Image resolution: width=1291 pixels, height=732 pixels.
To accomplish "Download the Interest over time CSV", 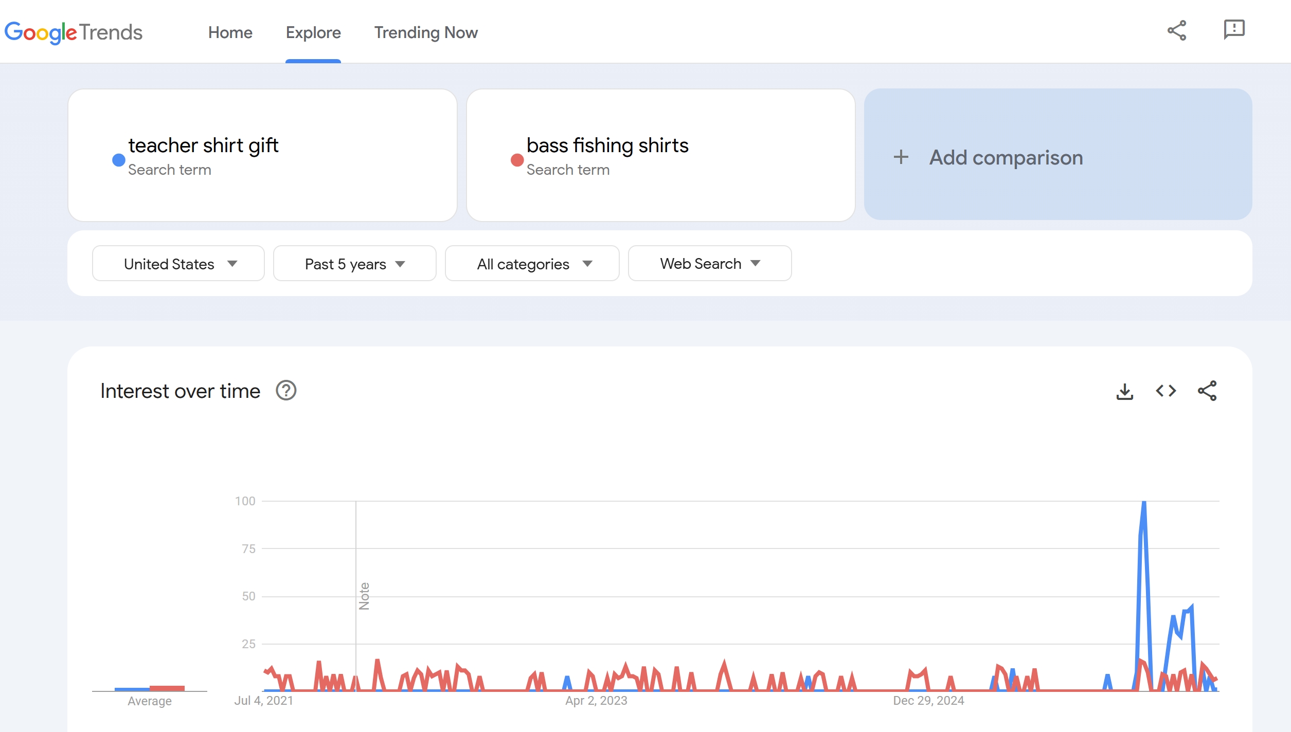I will [x=1125, y=391].
